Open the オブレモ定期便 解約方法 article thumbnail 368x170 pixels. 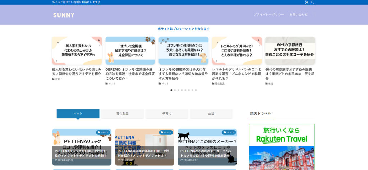pos(130,51)
